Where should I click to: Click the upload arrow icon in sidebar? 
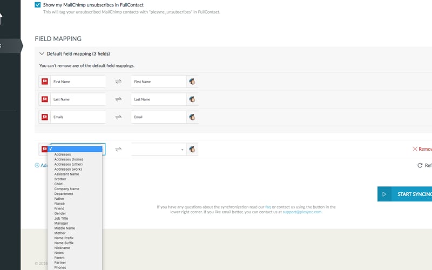[x=1, y=19]
